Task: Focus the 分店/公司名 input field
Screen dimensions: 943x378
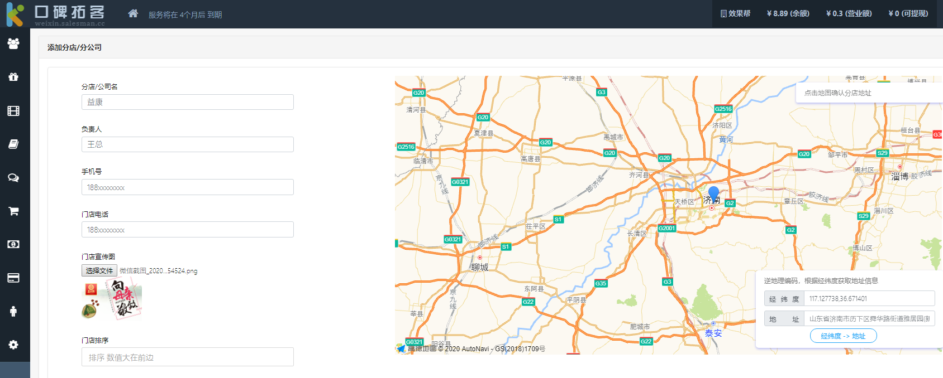Action: pos(187,102)
